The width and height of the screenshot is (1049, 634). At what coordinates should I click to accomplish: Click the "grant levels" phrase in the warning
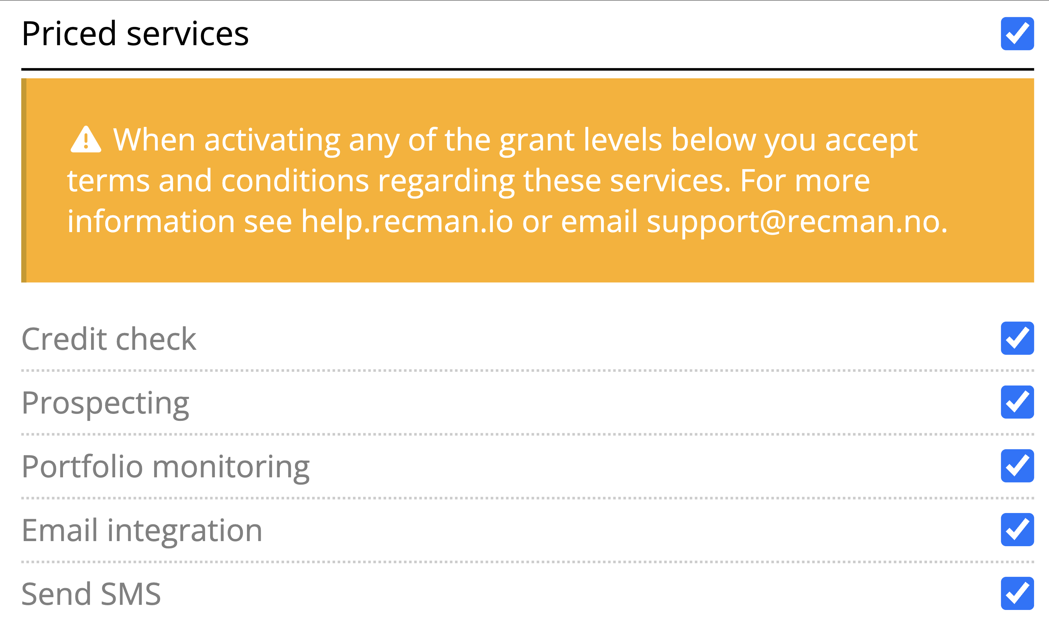pyautogui.click(x=581, y=140)
